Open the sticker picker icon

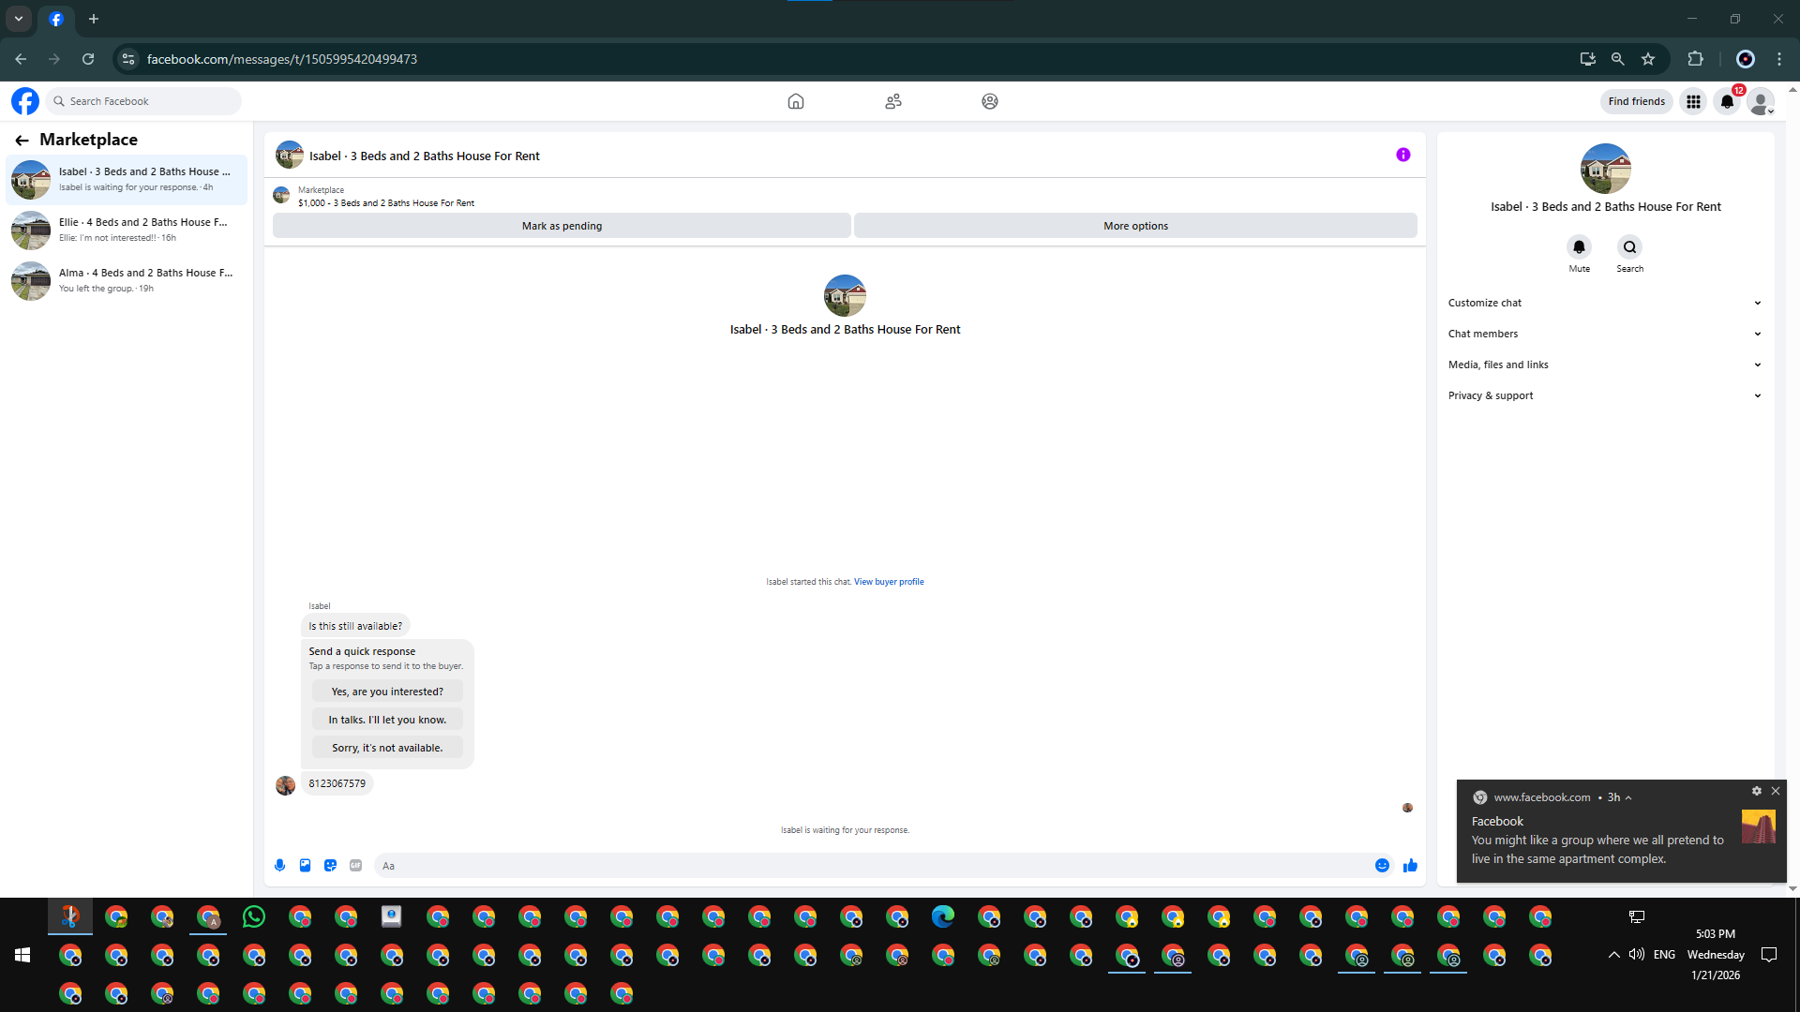point(330,866)
